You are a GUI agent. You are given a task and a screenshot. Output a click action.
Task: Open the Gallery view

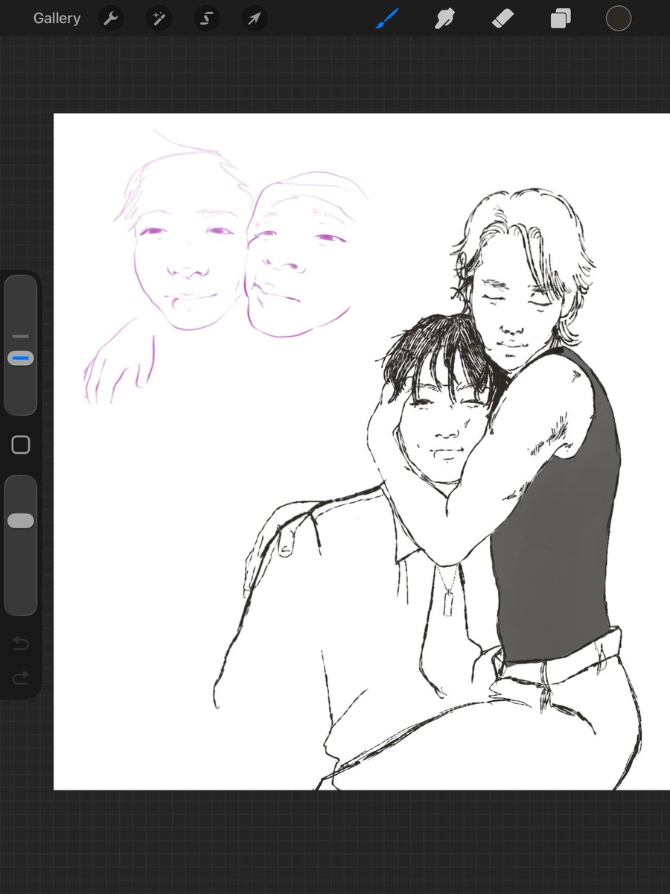pyautogui.click(x=57, y=19)
